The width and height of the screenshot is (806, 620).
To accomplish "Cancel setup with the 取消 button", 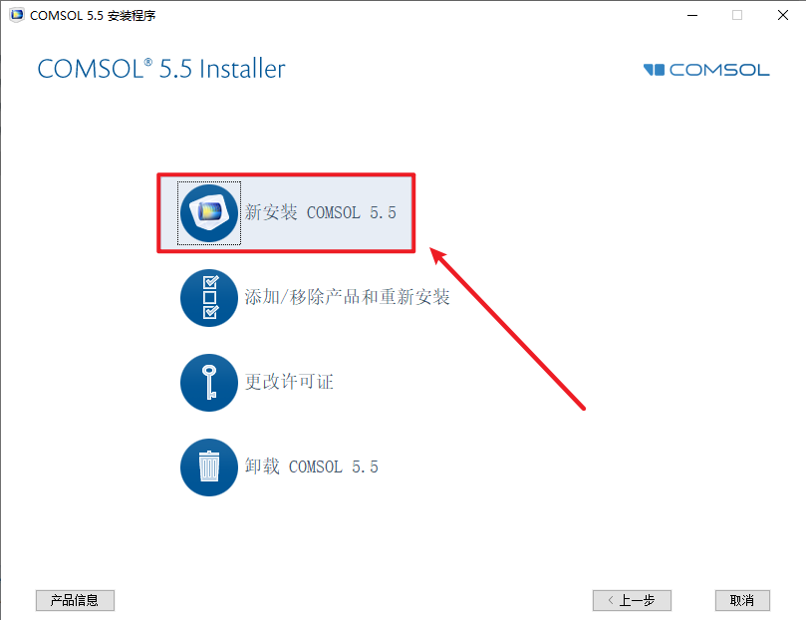I will click(x=742, y=600).
